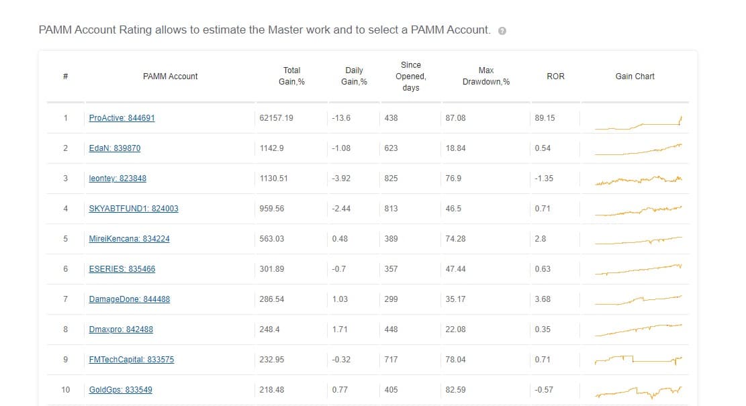This screenshot has height=406, width=746.
Task: View leontey gain chart thumbnail
Action: pyautogui.click(x=639, y=180)
